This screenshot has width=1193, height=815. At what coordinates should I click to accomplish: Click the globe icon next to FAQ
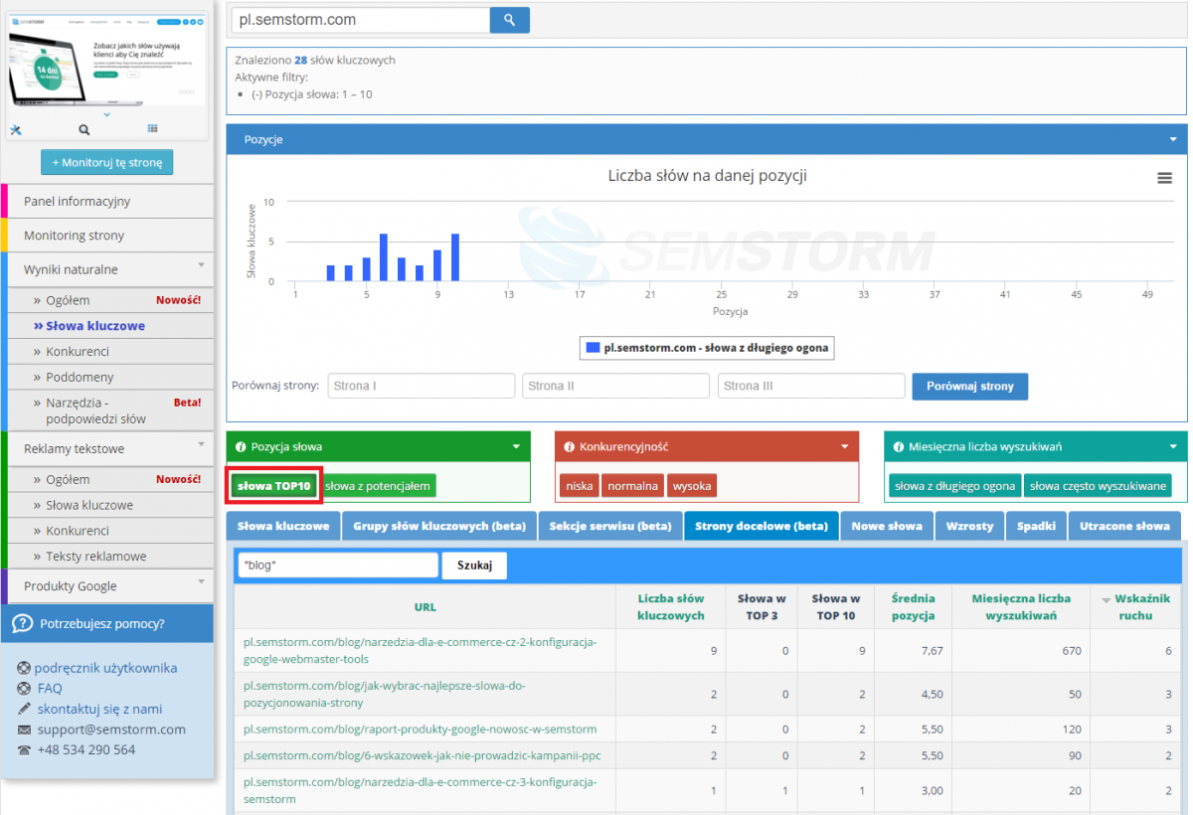coord(24,688)
